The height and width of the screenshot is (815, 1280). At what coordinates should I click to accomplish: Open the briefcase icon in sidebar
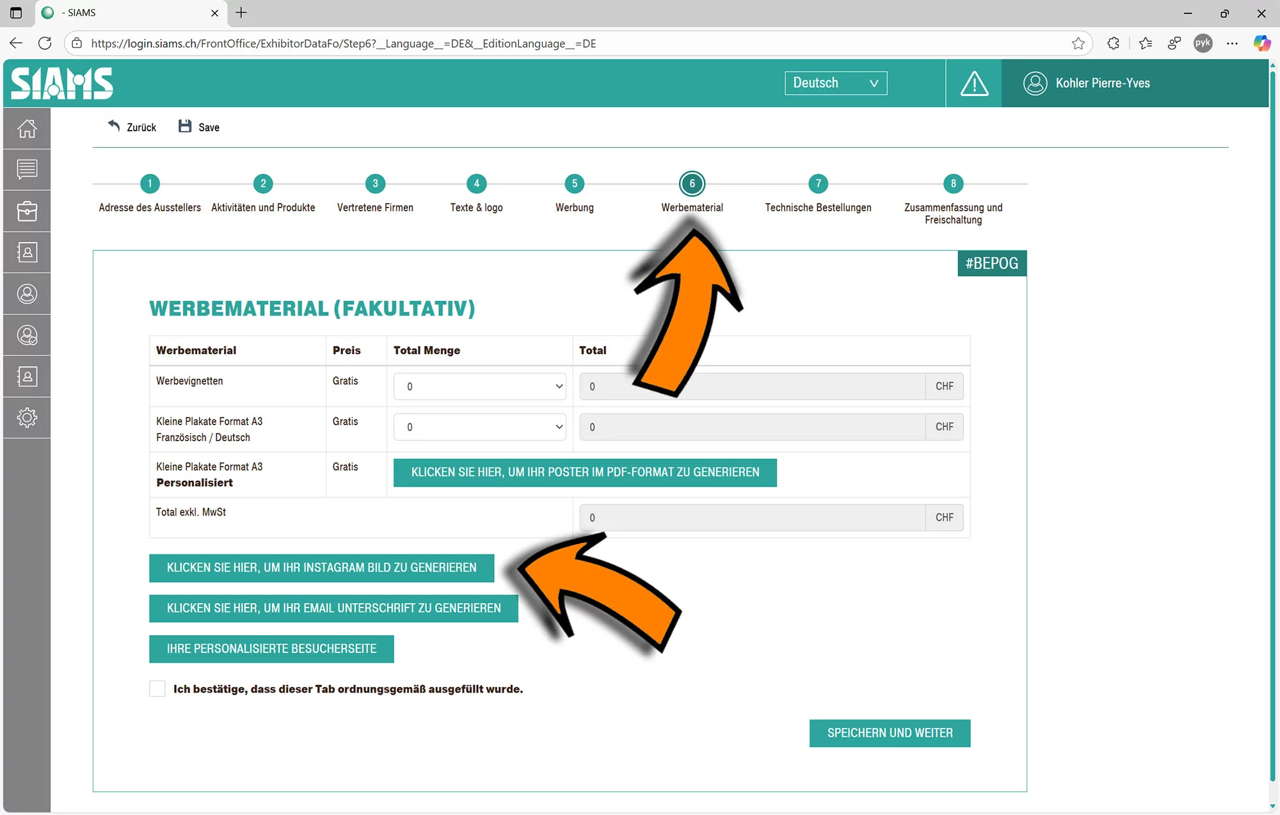[27, 211]
